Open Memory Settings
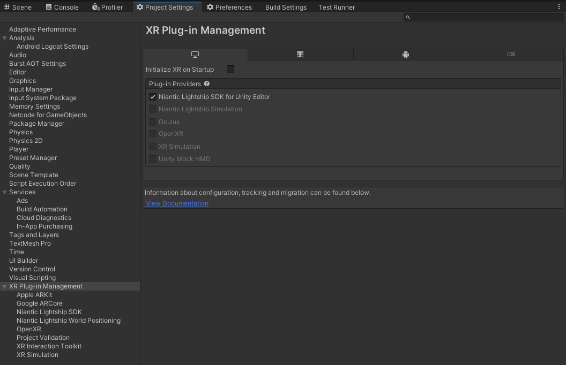This screenshot has width=566, height=365. (x=35, y=107)
